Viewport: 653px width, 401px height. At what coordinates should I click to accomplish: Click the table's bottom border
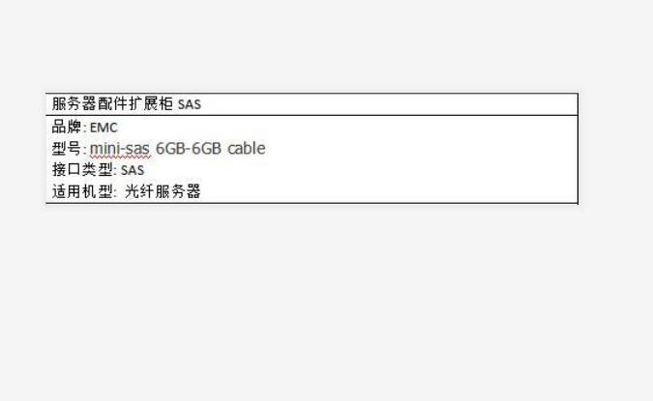pos(312,204)
